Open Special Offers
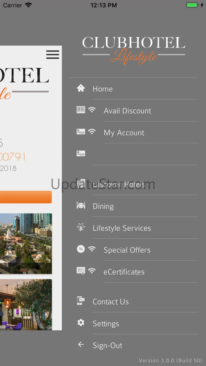 point(127,250)
